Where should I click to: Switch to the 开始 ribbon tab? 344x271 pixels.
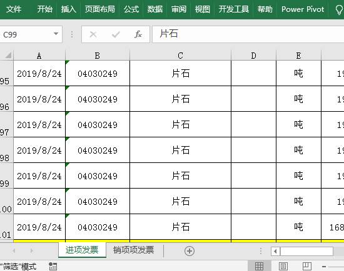(x=45, y=9)
